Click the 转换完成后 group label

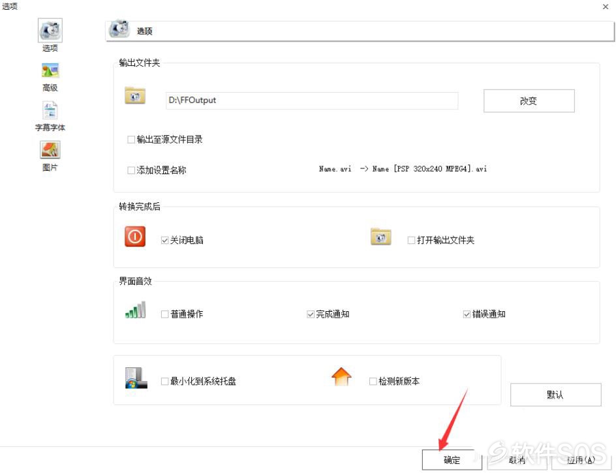(140, 207)
